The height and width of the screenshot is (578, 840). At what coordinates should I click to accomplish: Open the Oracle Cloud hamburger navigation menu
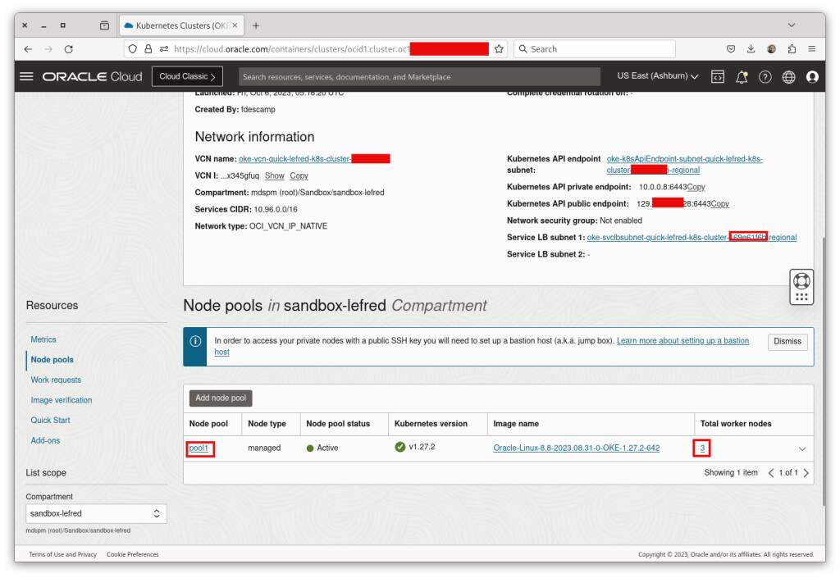[26, 76]
